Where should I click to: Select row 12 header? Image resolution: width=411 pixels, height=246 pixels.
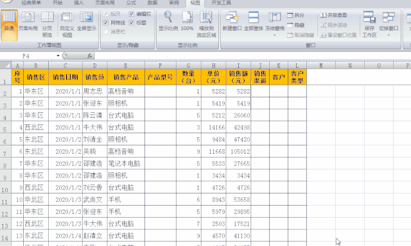click(x=6, y=212)
